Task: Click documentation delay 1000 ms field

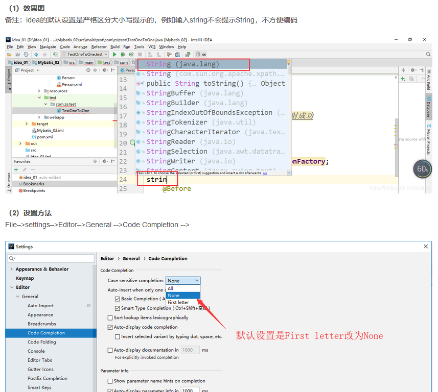Action: click(x=190, y=350)
